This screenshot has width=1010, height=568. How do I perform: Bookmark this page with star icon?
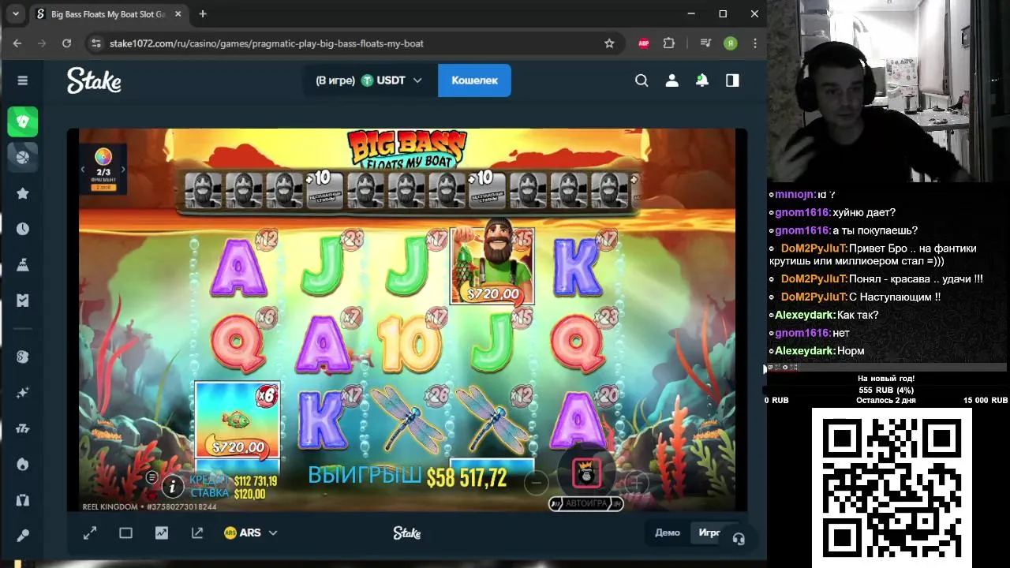609,43
